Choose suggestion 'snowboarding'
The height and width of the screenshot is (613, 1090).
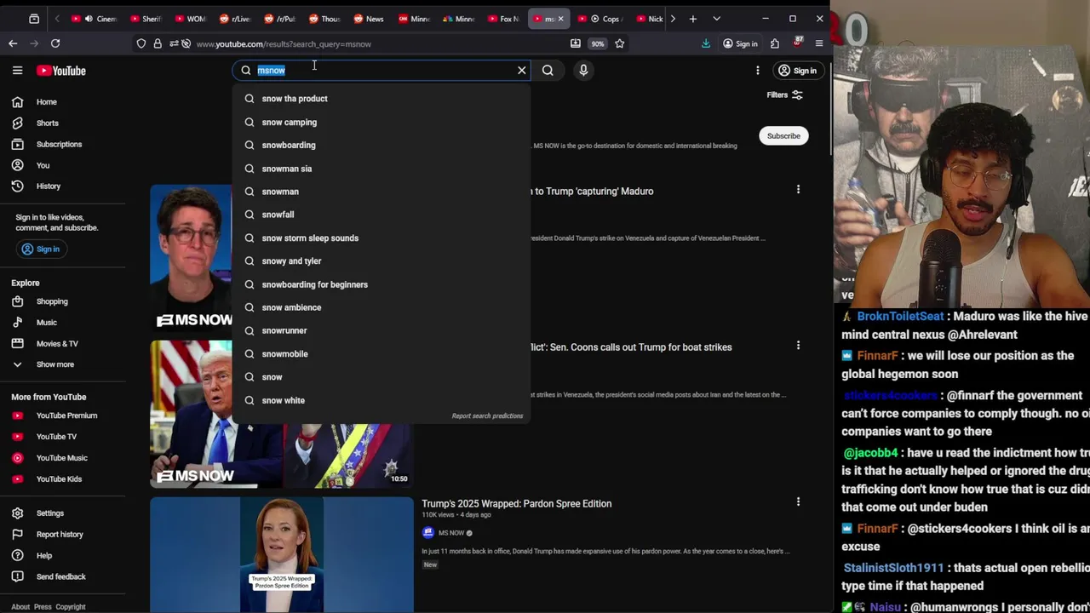(381, 146)
